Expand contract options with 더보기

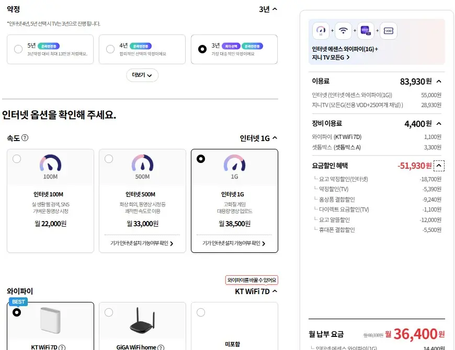pos(142,75)
